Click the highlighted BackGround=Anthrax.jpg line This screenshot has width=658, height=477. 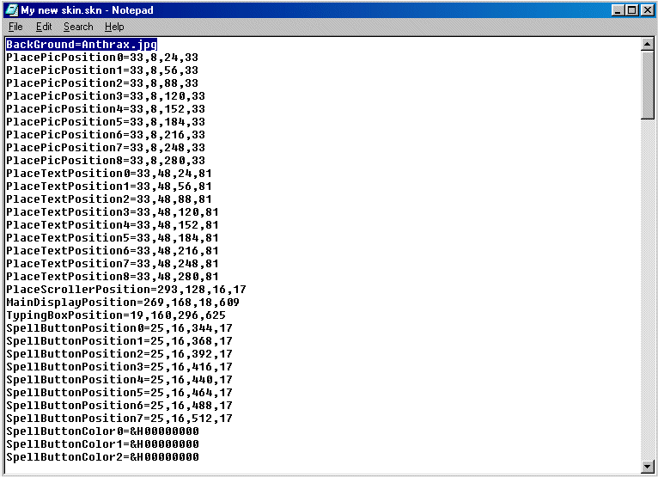pyautogui.click(x=82, y=44)
